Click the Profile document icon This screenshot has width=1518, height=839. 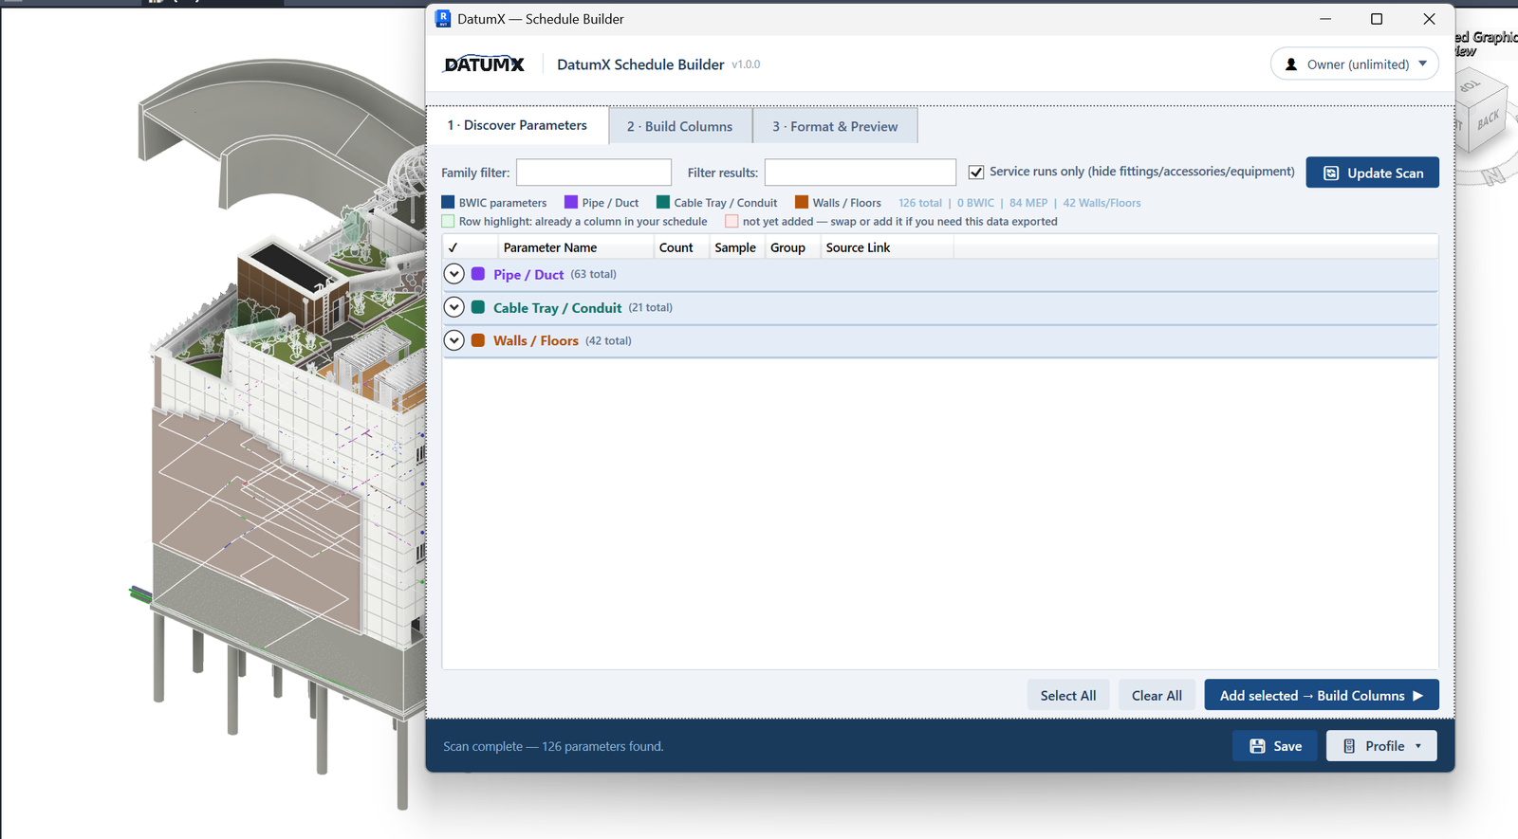[1349, 746]
